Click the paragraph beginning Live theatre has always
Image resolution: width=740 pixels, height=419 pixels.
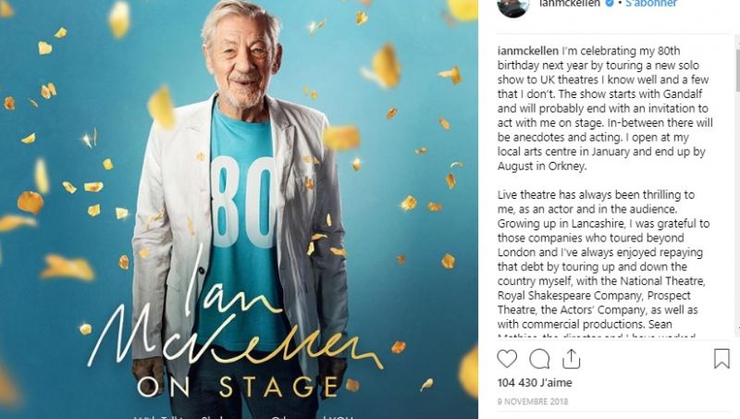coord(603,265)
